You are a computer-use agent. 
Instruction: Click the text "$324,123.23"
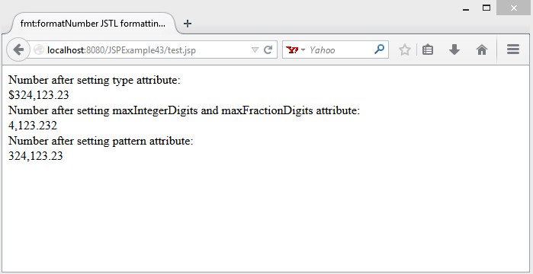[x=39, y=95]
